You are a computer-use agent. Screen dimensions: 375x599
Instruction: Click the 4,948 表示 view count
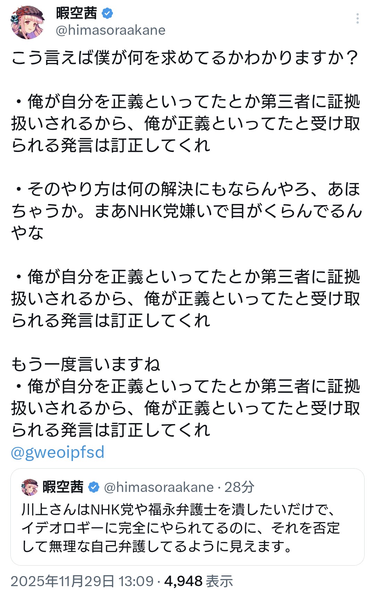click(198, 581)
